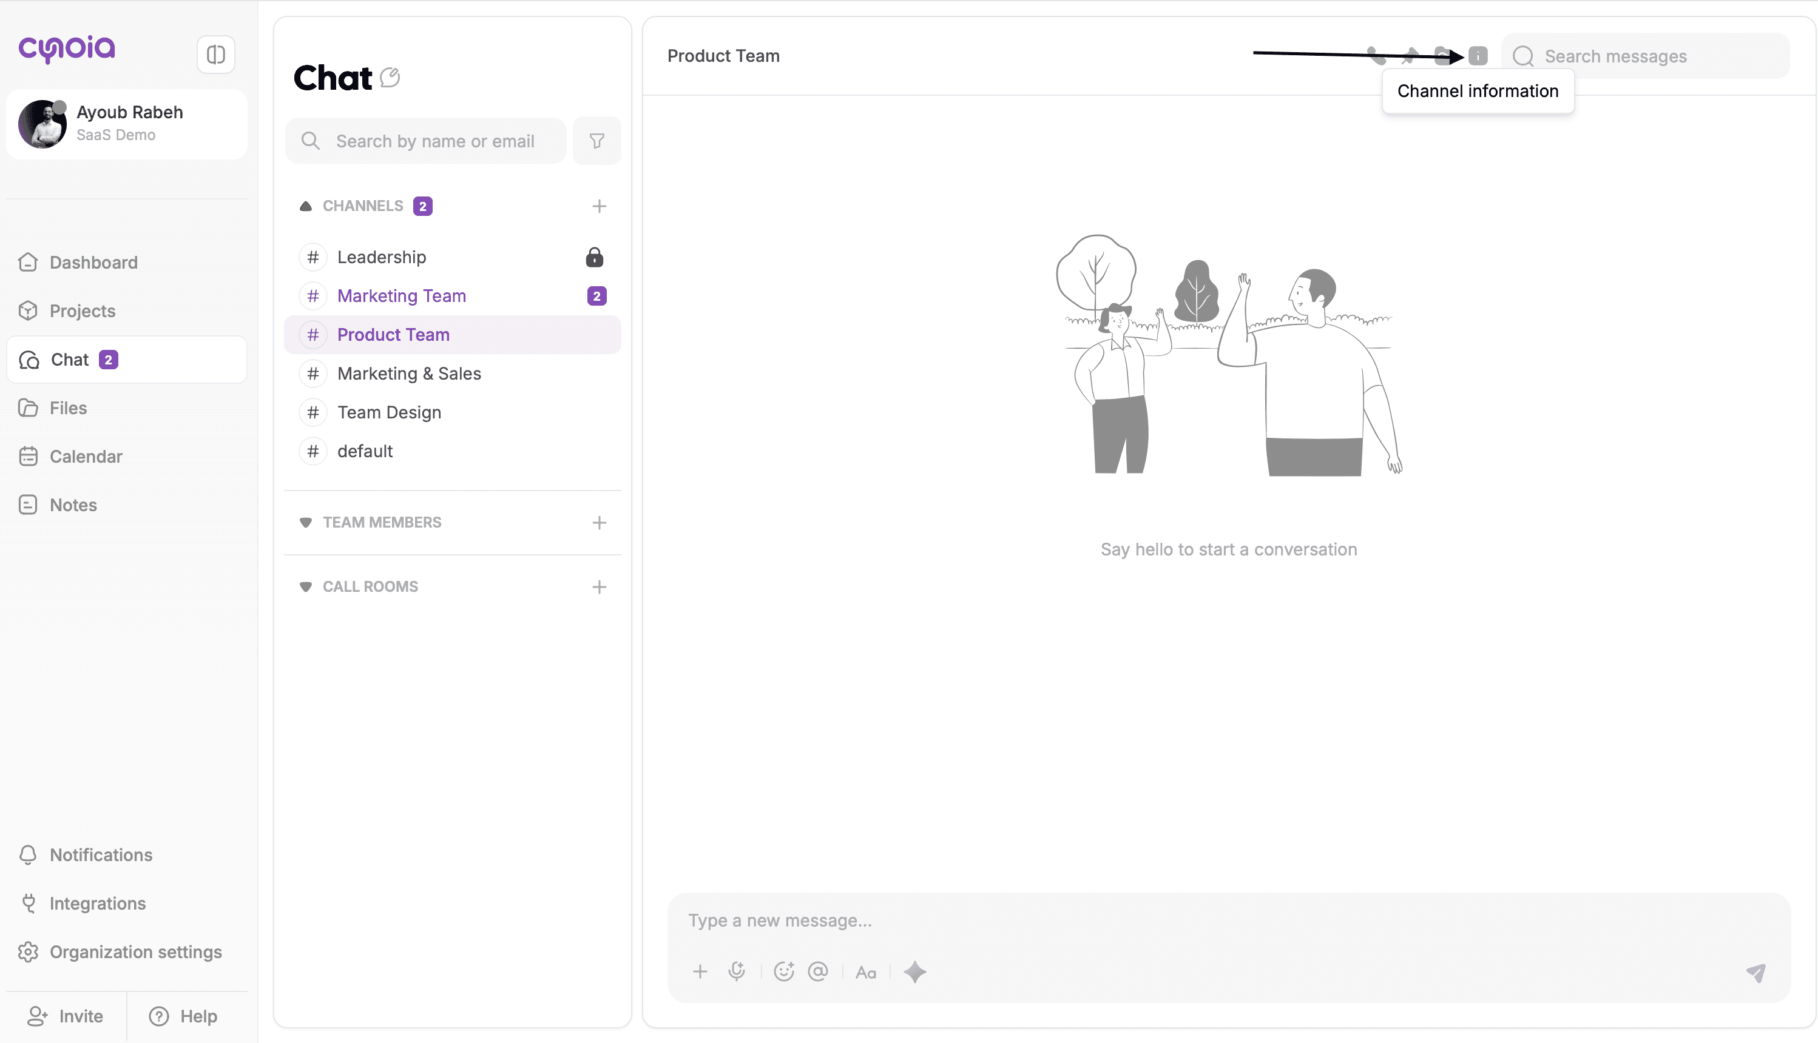Viewport: 1818px width, 1043px height.
Task: Open Channel information icon
Action: tap(1477, 56)
